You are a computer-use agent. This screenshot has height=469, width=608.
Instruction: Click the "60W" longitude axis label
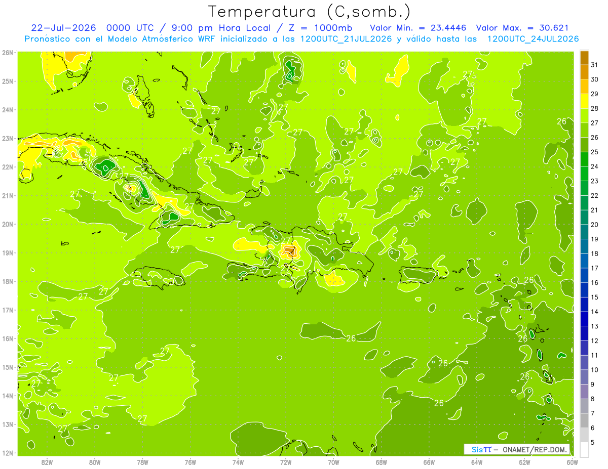pos(572,462)
